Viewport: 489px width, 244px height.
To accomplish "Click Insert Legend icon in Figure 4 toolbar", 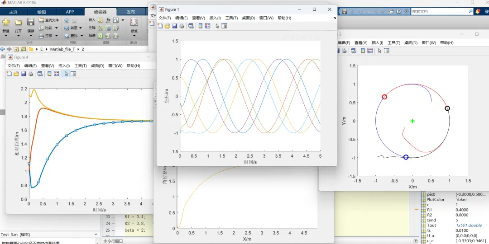I will [57, 74].
